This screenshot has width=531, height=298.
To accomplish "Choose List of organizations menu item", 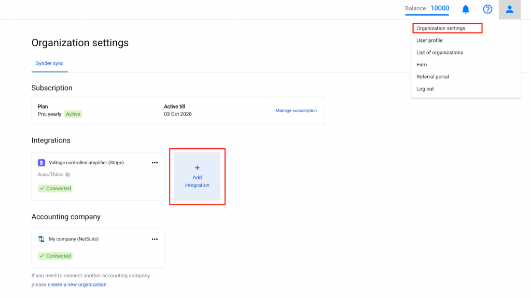I will tap(440, 52).
